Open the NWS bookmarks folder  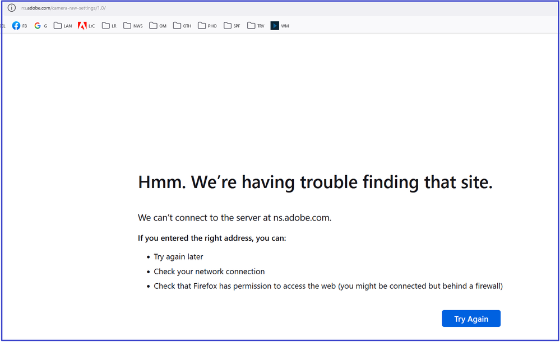pyautogui.click(x=133, y=26)
